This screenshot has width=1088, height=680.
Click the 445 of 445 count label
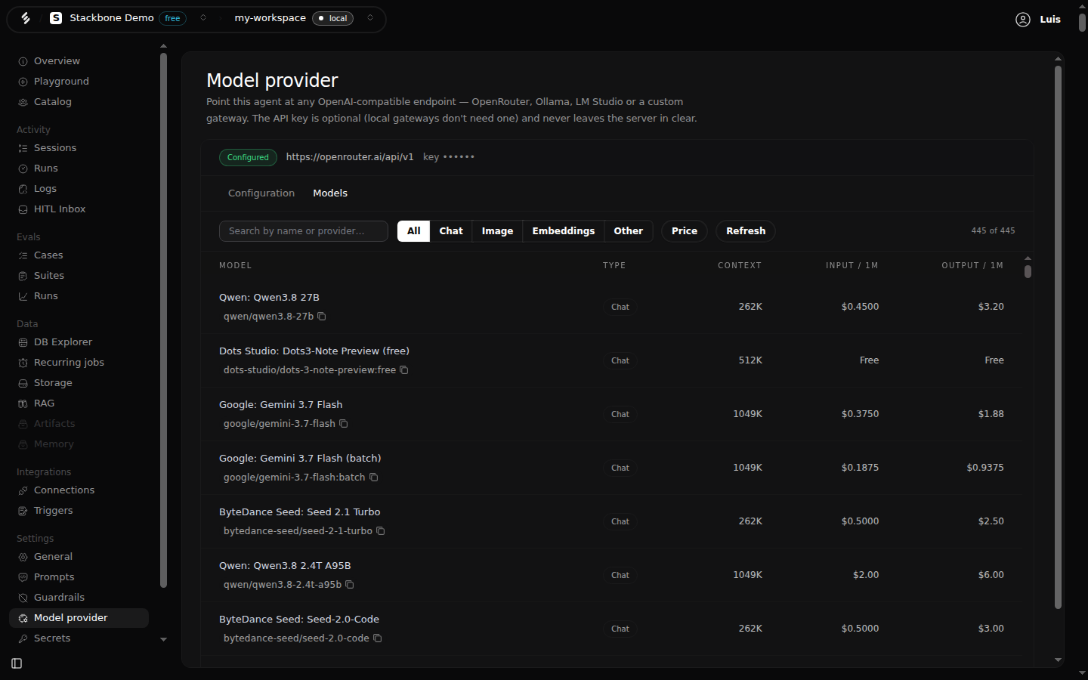[993, 231]
